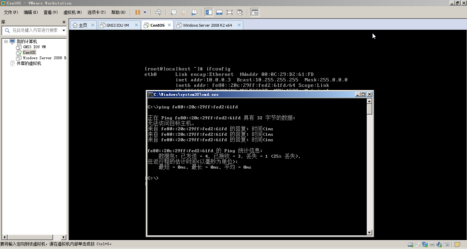Click send Ctrl+Alt+Del toolbar icon

[x=158, y=12]
